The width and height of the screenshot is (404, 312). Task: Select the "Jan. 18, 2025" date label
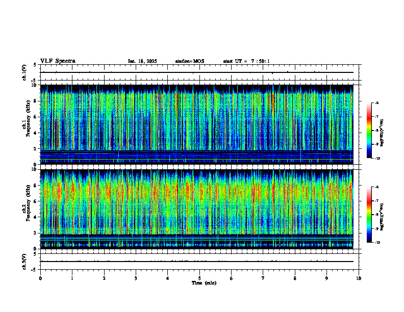click(142, 61)
